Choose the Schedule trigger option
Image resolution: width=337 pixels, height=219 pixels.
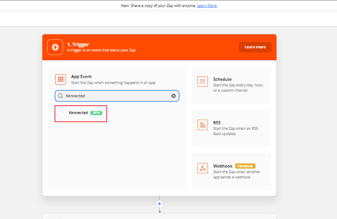pos(231,85)
